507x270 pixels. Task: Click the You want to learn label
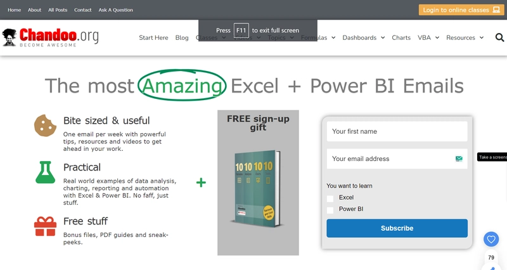pos(349,186)
